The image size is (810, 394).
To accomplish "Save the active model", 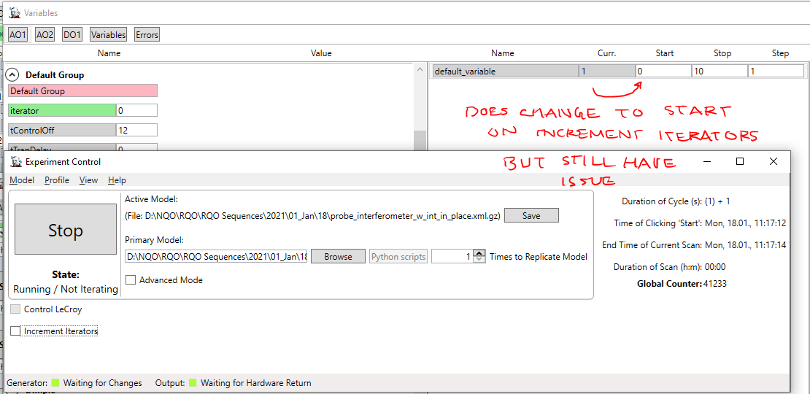I will point(531,216).
